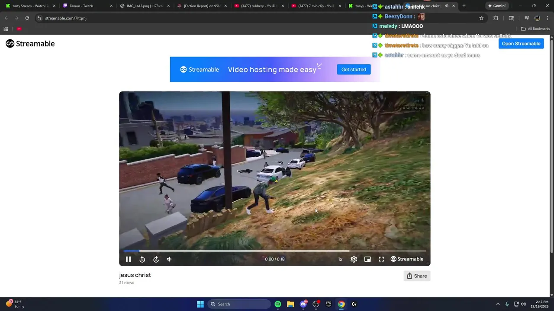This screenshot has height=311, width=554.
Task: Open playback speed 1x menu
Action: click(340, 259)
